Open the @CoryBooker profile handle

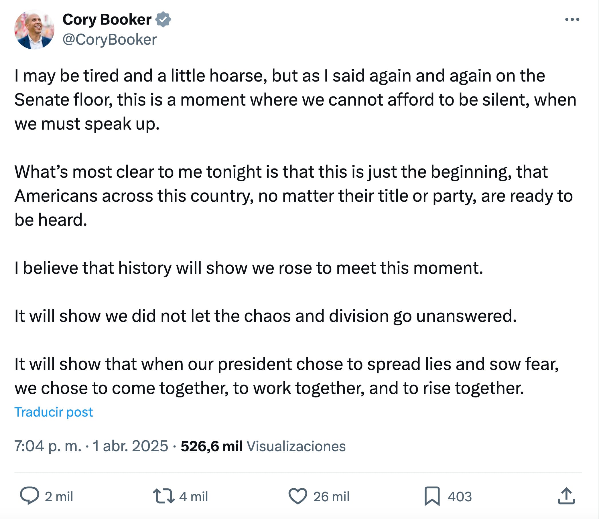pyautogui.click(x=110, y=39)
